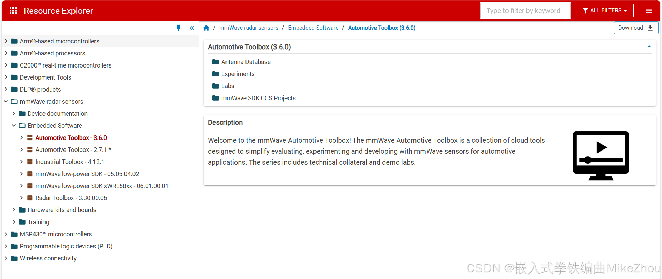
Task: Select mmWave low-power SDK - 05.05.04.02
Action: click(x=87, y=174)
